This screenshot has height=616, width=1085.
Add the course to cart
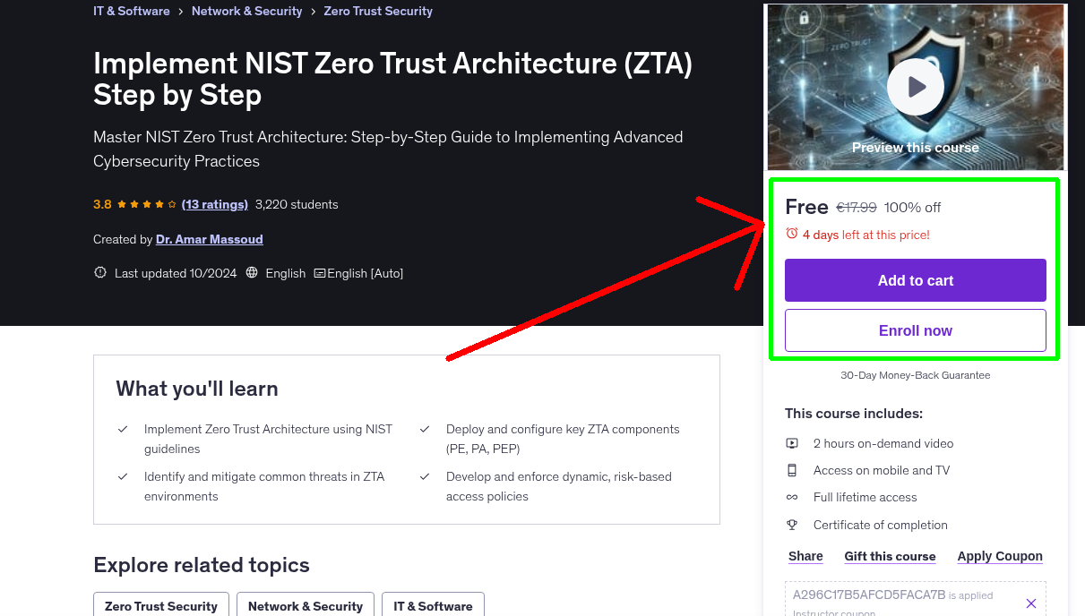tap(915, 280)
